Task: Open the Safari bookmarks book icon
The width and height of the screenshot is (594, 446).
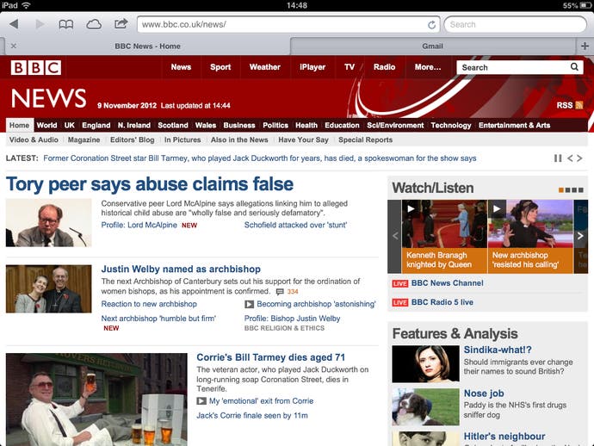Action: (66, 25)
